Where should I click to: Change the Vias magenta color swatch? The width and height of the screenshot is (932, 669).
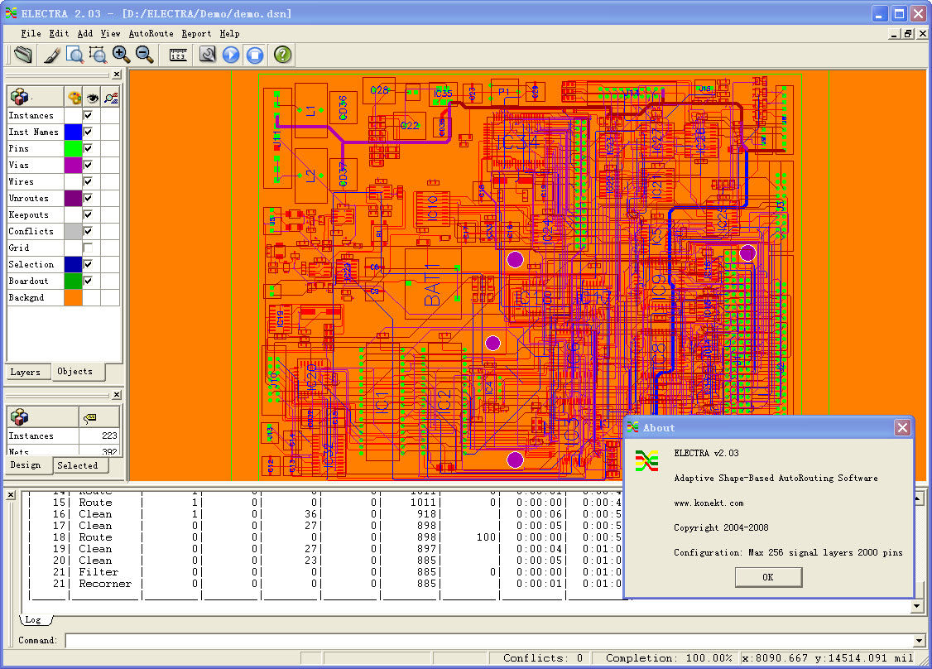point(73,166)
